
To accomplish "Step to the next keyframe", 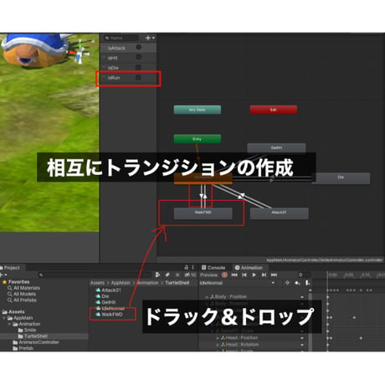I will click(x=264, y=275).
